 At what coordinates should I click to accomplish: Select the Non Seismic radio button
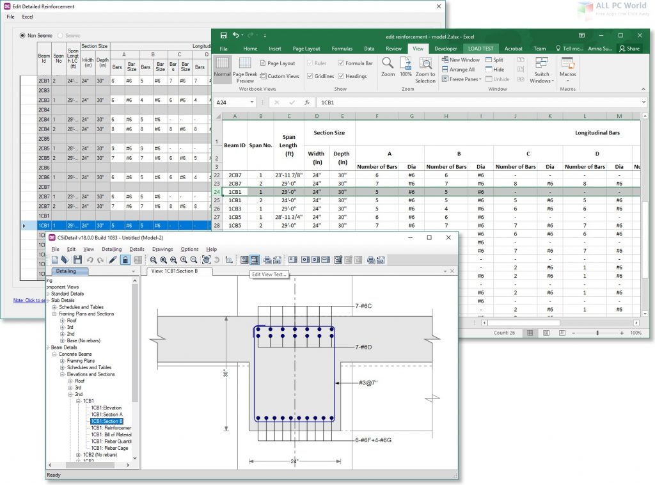(x=22, y=35)
